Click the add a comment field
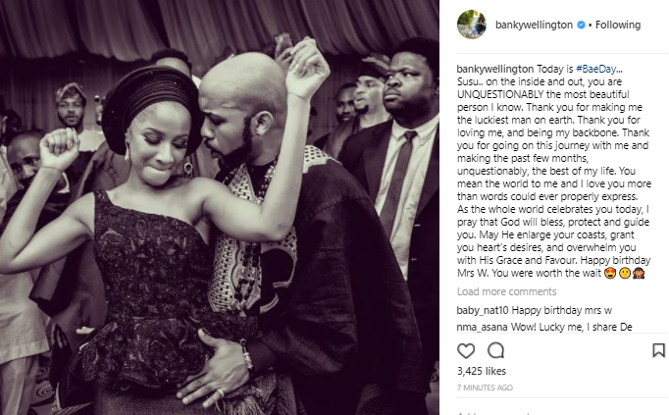 point(562,412)
